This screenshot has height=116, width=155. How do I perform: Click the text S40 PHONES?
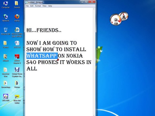pyautogui.click(x=42, y=62)
